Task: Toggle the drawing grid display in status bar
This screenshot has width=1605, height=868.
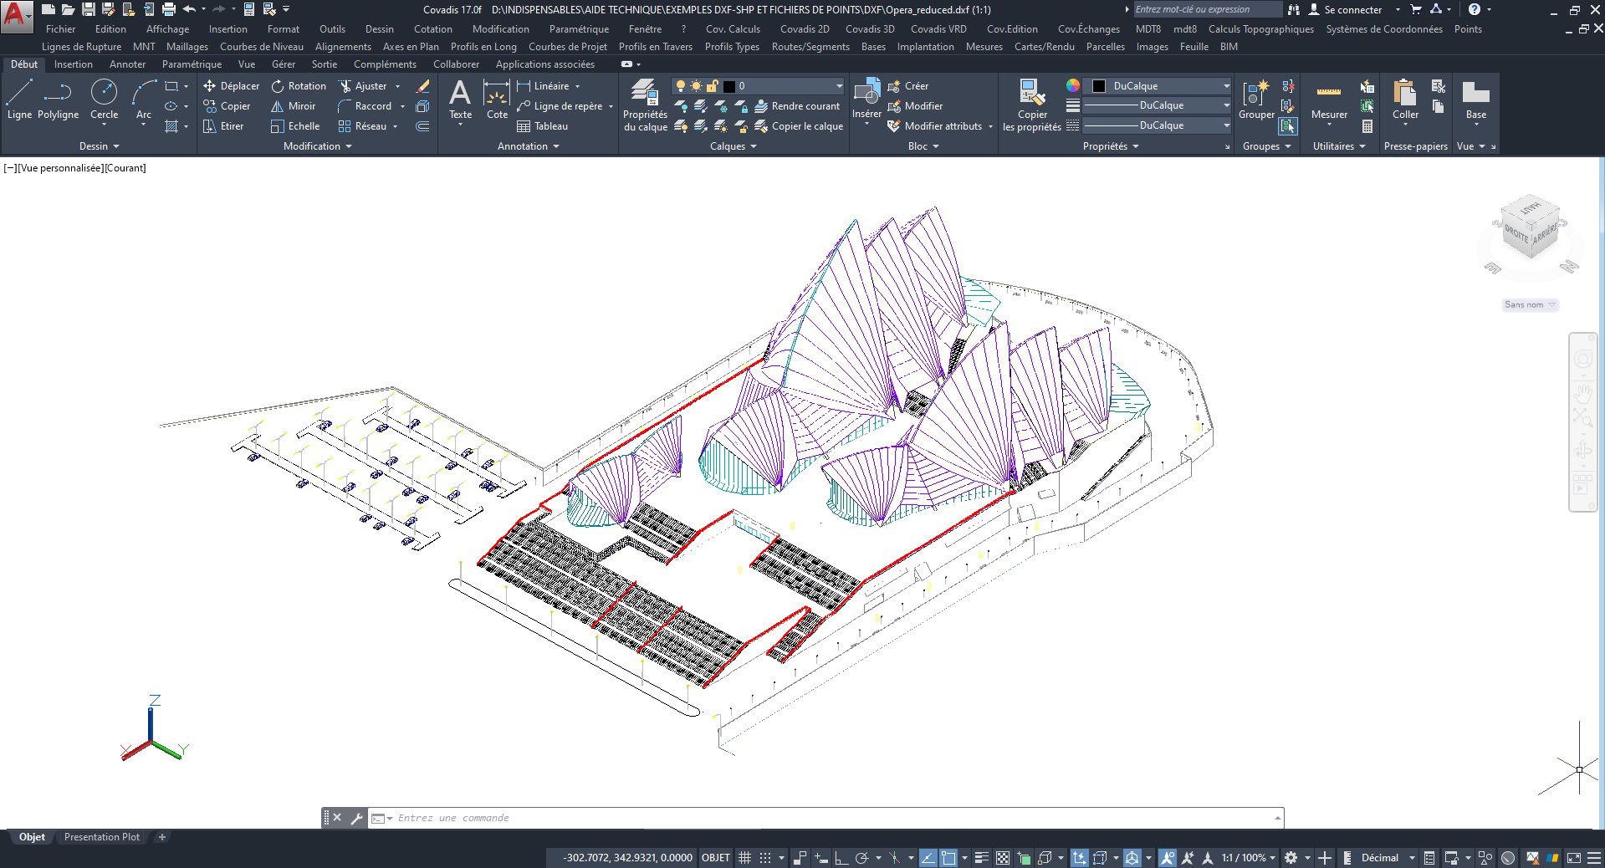Action: pos(745,857)
